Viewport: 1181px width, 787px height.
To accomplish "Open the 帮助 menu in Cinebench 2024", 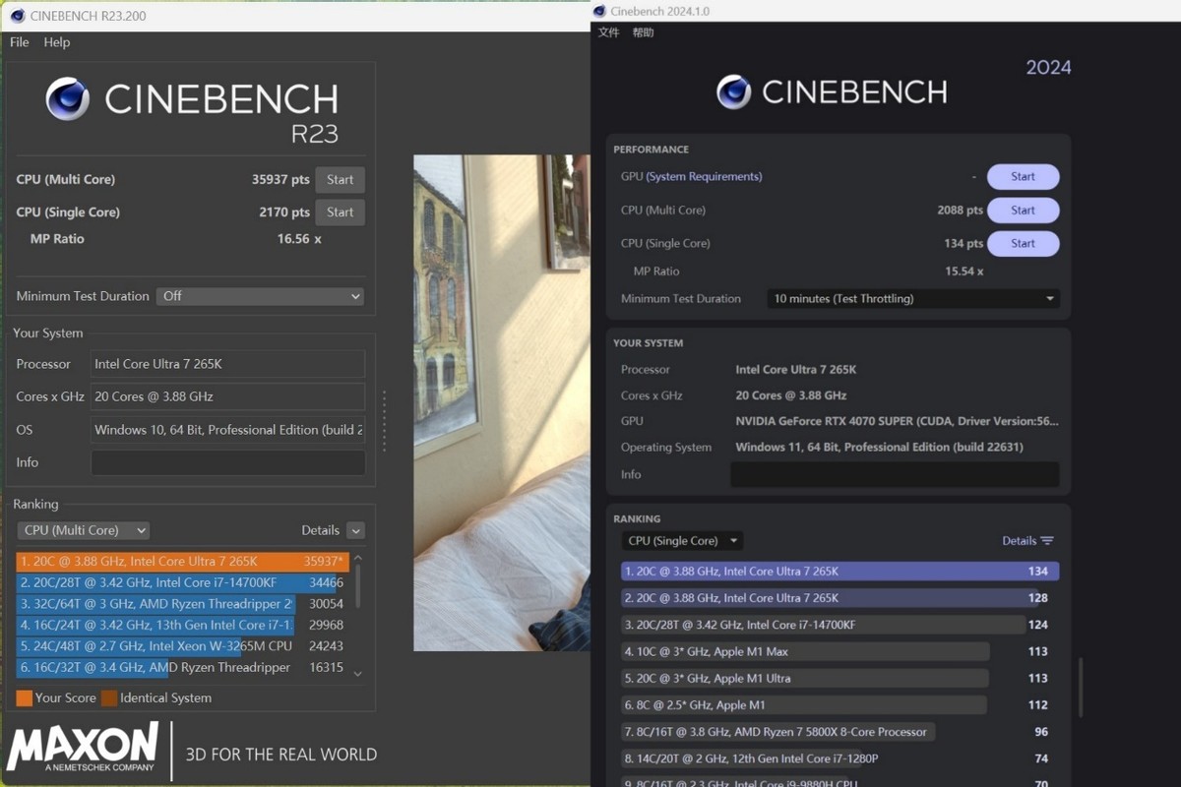I will [x=643, y=32].
